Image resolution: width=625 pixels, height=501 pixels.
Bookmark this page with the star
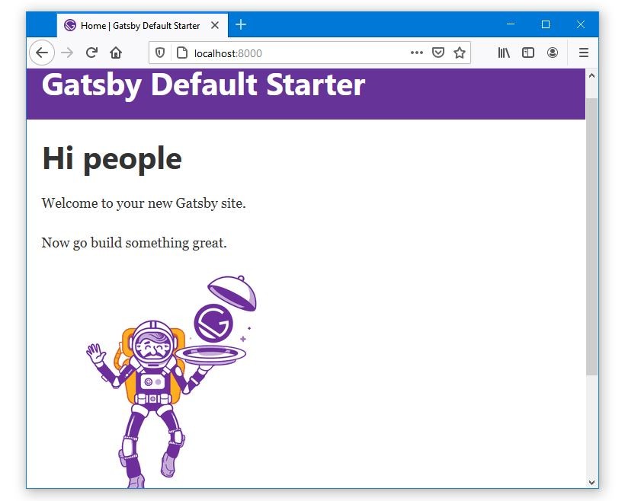tap(459, 53)
